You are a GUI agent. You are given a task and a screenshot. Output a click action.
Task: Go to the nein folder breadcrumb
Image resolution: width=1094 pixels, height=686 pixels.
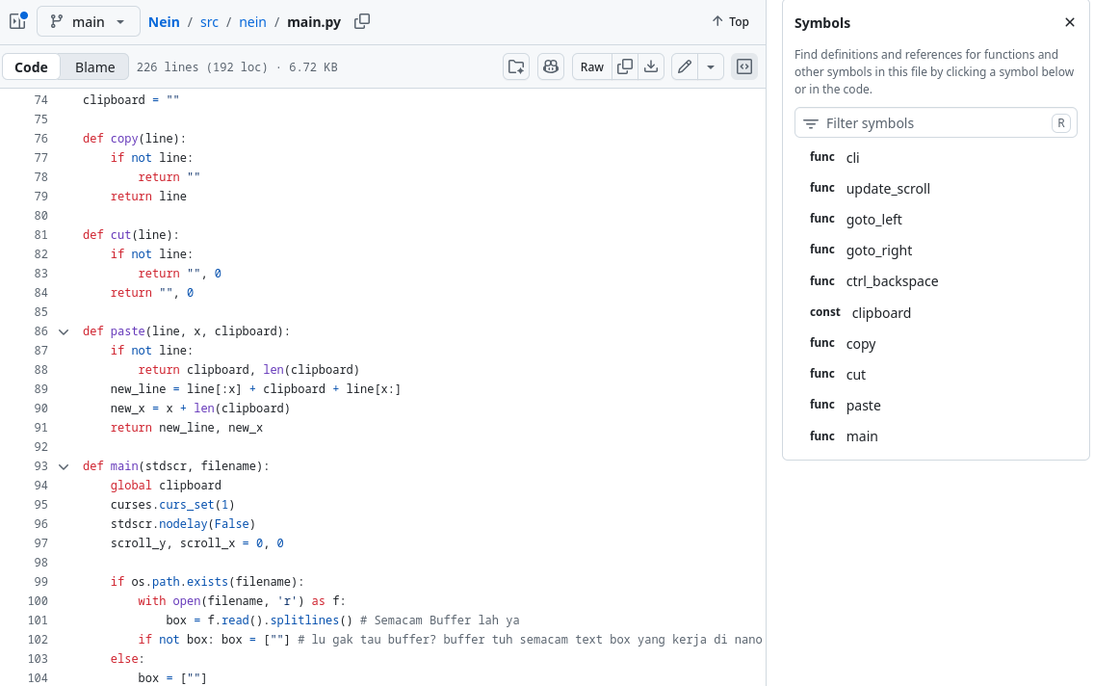click(252, 21)
